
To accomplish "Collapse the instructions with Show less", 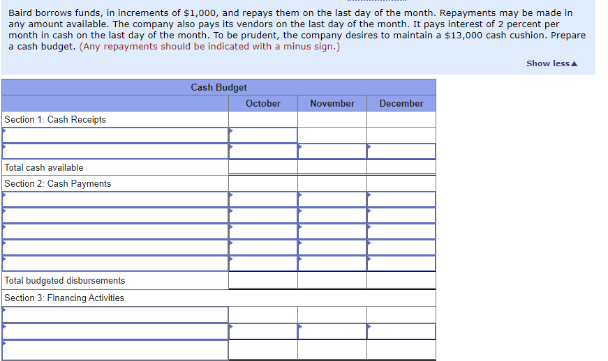I will 551,63.
